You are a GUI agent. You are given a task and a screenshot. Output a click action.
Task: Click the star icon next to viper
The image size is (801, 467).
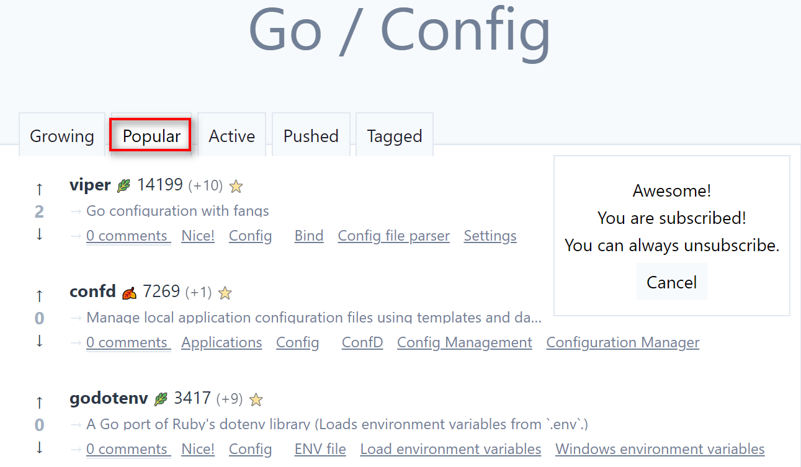click(236, 185)
